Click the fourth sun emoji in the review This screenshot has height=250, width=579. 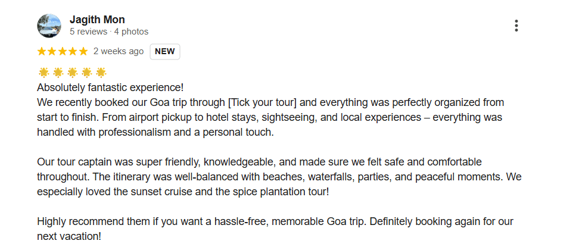coord(86,73)
